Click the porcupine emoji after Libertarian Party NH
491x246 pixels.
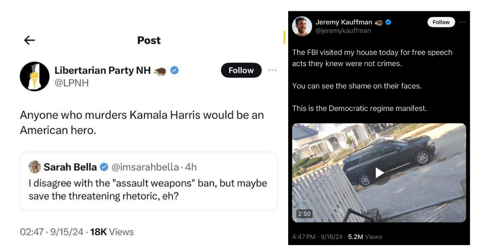coord(160,71)
